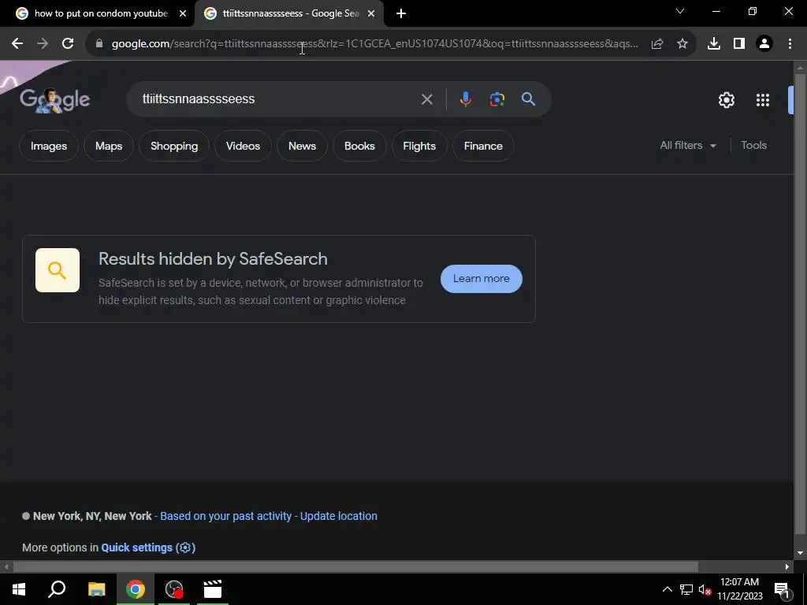Expand the All filters dropdown
This screenshot has width=807, height=605.
tap(688, 146)
